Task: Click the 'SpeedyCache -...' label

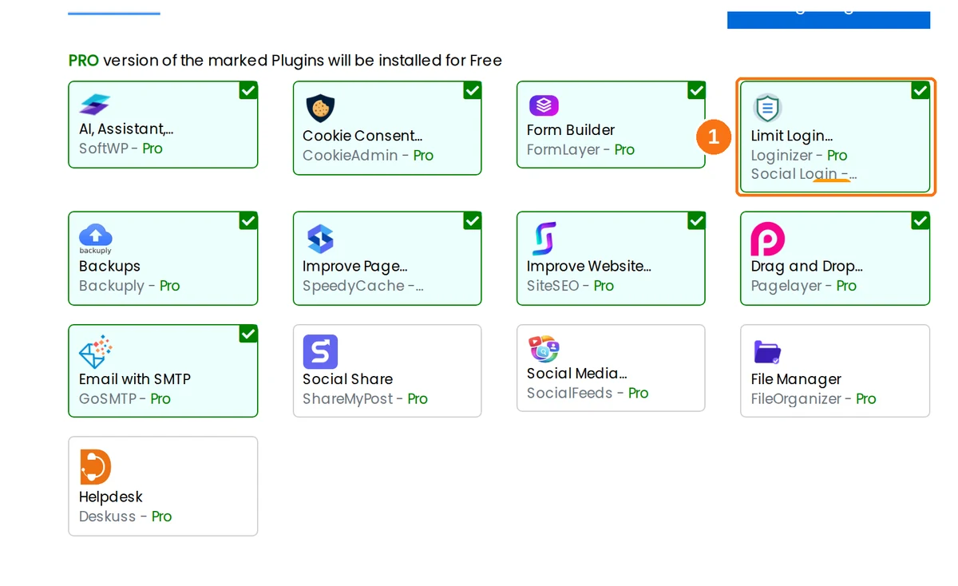Action: tap(363, 286)
